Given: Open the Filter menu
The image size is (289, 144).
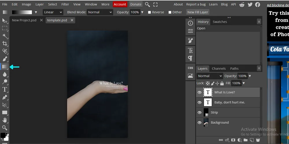Looking at the screenshot, I should tap(65, 4).
